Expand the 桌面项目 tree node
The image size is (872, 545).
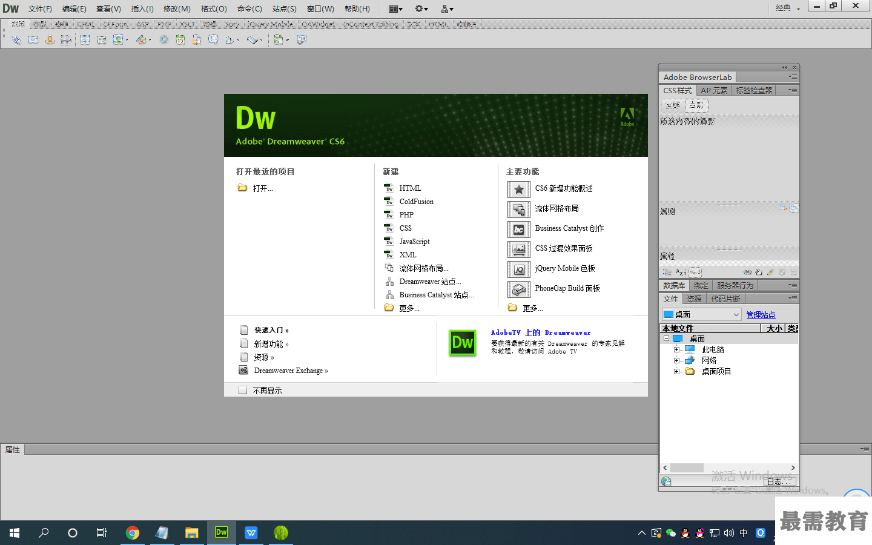tap(677, 371)
